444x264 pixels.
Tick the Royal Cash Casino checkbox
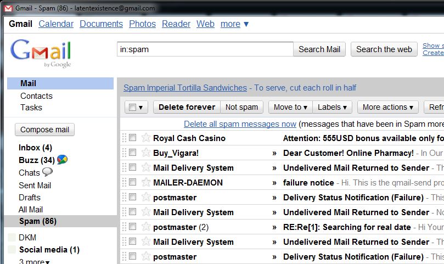point(132,138)
